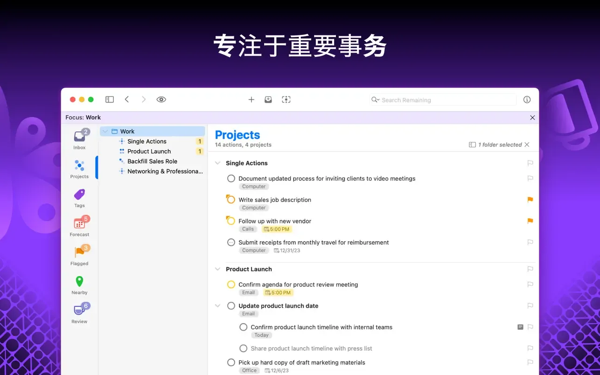Complete 'Follow up with new vendor' circle
This screenshot has height=375, width=600.
click(231, 221)
